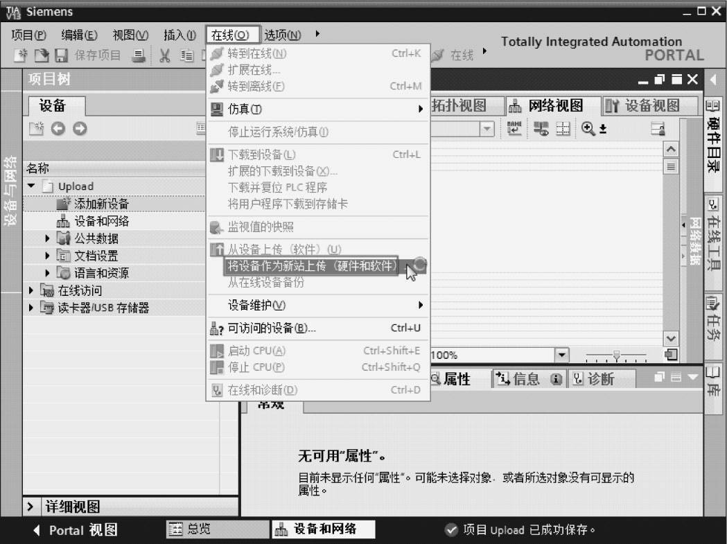727x544 pixels.
Task: Click the create-new icon in project tree toolbar
Action: point(37,128)
